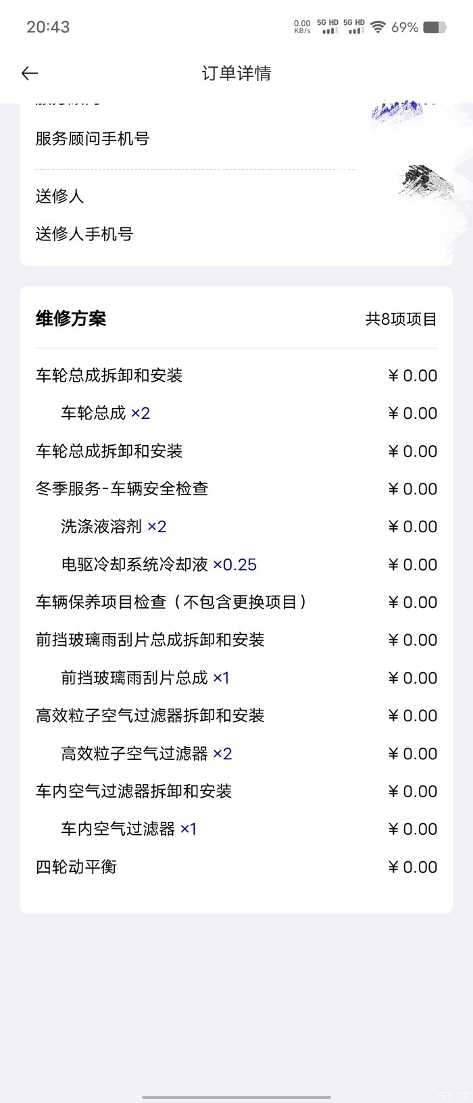Tap the bottom home gesture bar
This screenshot has height=1103, width=473.
point(236,1097)
